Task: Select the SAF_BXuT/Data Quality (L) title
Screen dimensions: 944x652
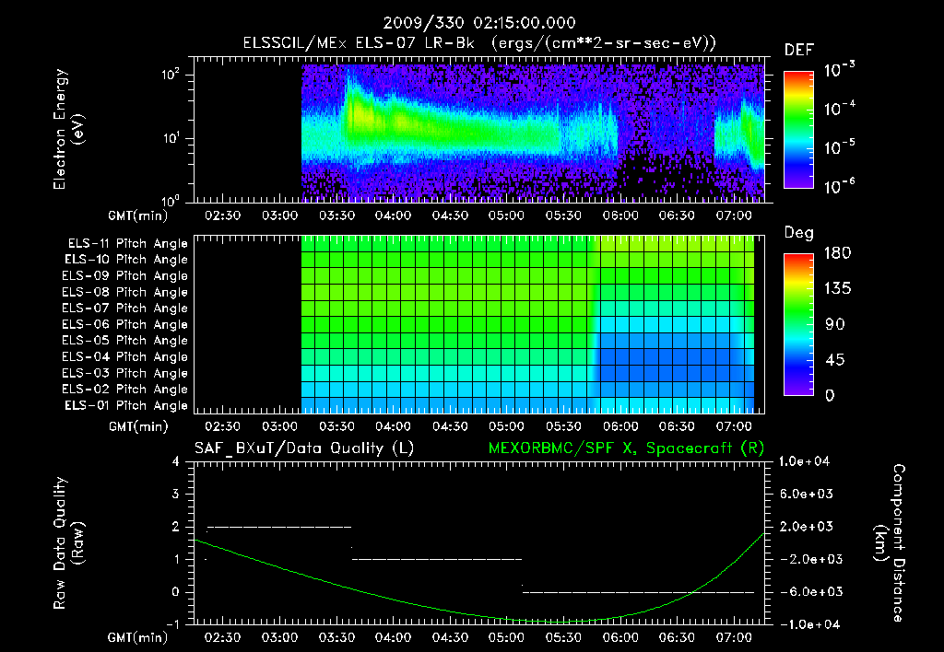Action: (304, 448)
